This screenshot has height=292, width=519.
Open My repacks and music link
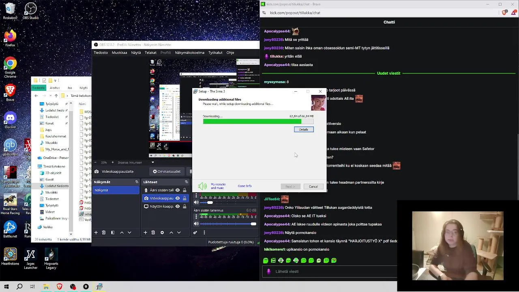[218, 186]
